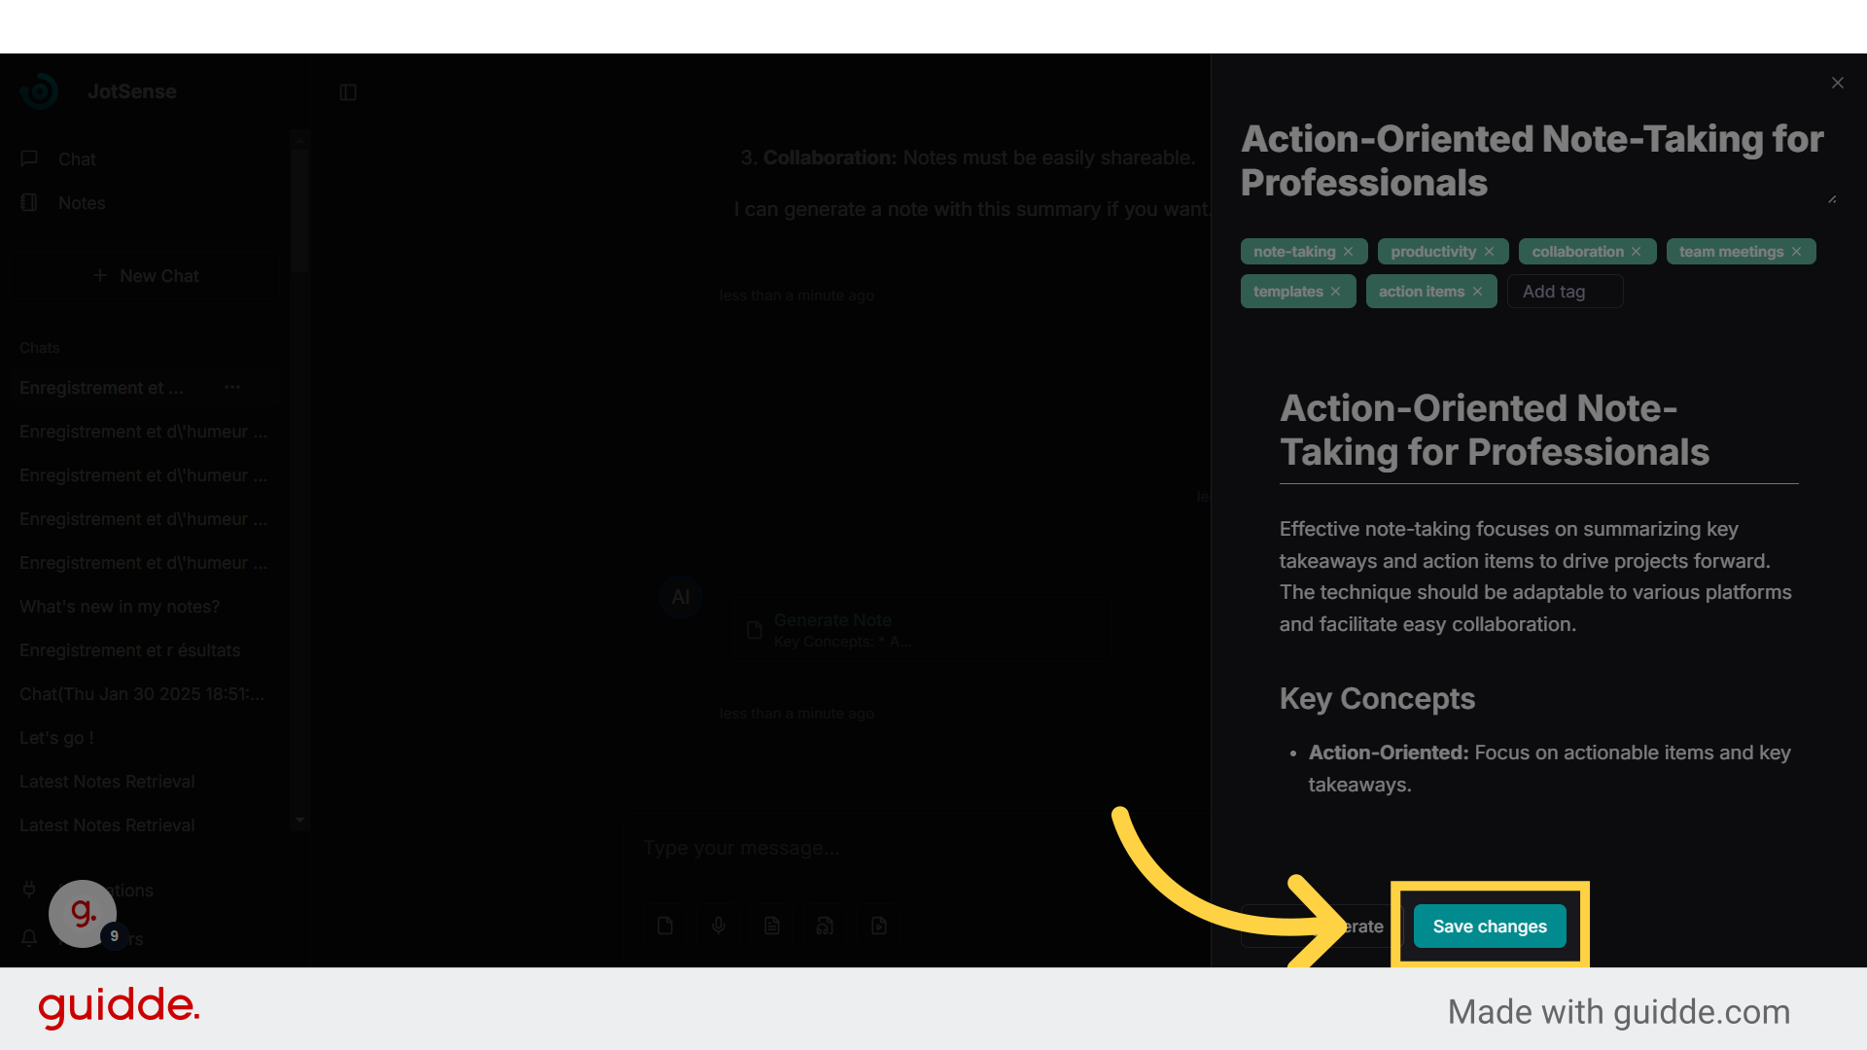This screenshot has width=1867, height=1050.
Task: Open options menu for first Enregistrement chat
Action: (x=232, y=387)
